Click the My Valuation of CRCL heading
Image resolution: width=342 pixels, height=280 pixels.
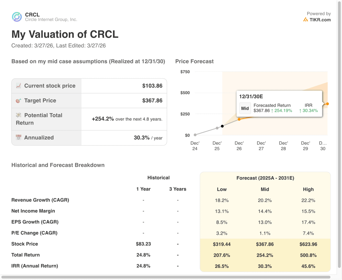tap(65, 34)
